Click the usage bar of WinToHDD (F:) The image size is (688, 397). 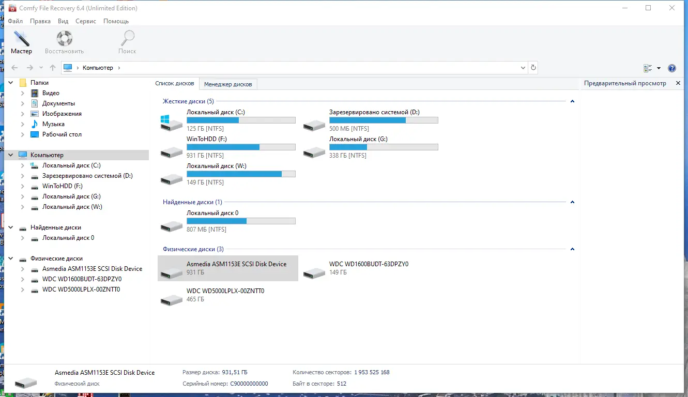pos(241,147)
